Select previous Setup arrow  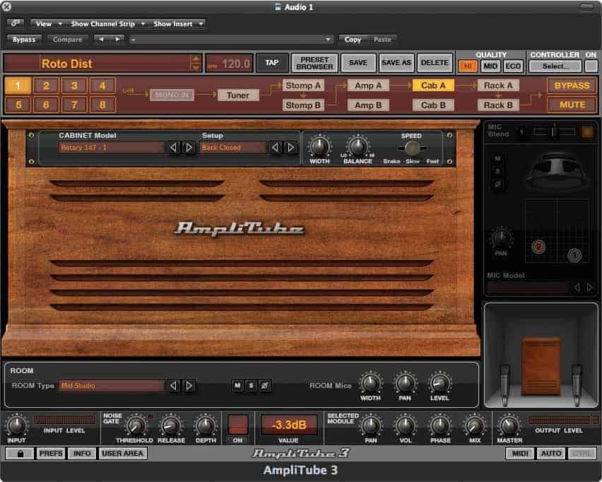click(x=275, y=148)
